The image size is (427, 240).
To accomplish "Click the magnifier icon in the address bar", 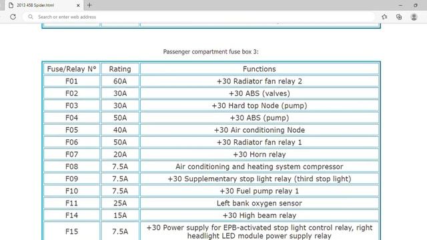I will coord(31,17).
